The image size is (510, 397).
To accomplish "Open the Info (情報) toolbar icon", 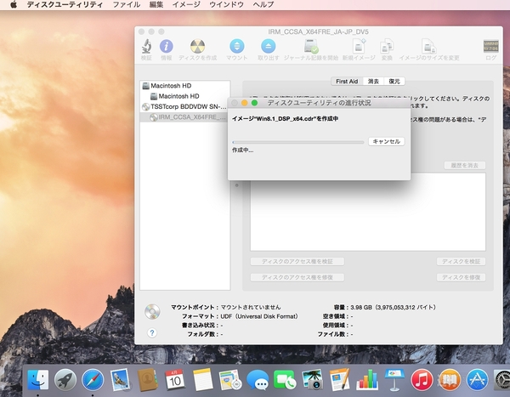I will pyautogui.click(x=167, y=47).
